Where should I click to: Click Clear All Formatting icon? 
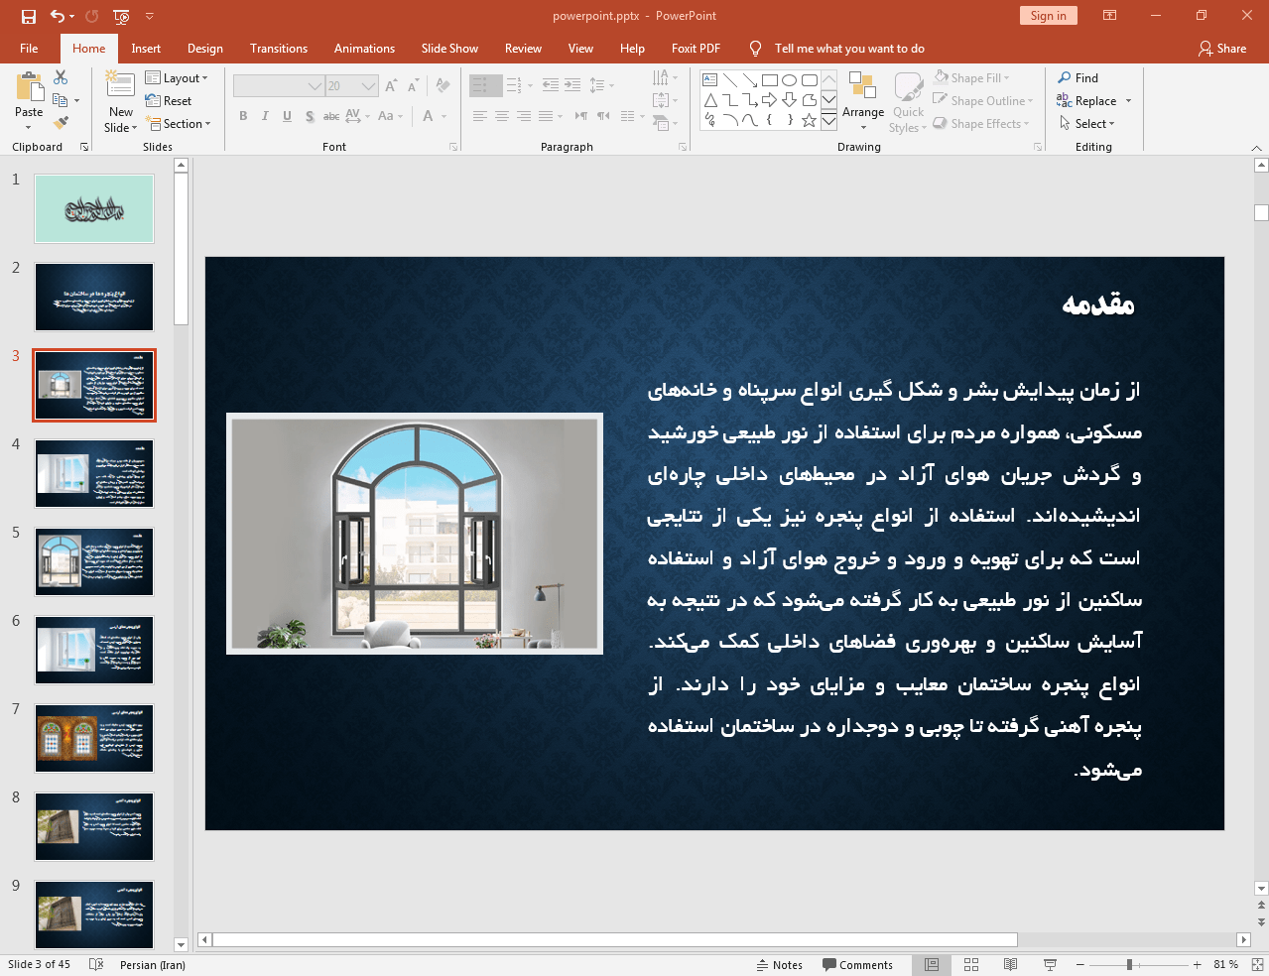pos(443,86)
